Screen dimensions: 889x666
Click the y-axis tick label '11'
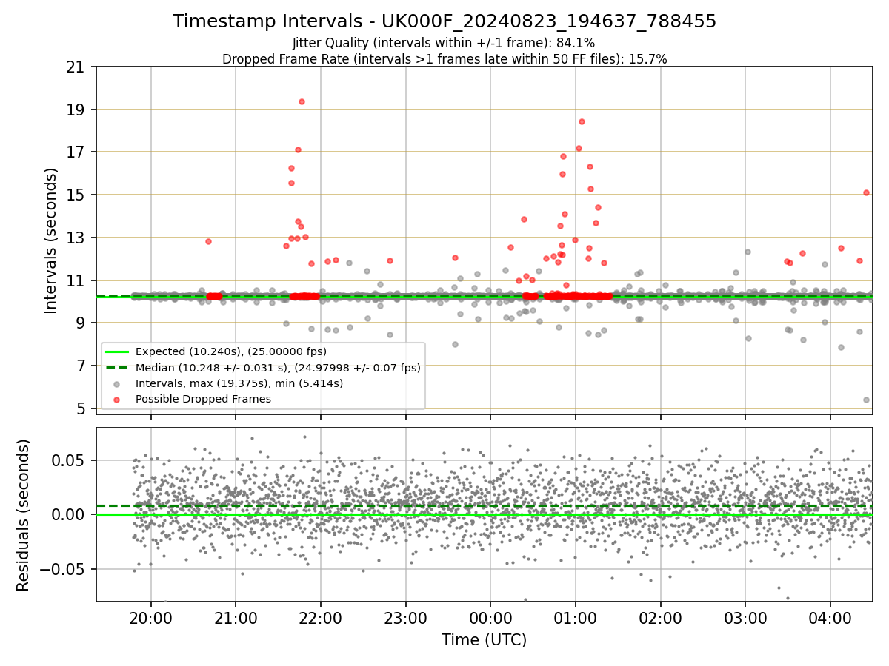coord(76,280)
